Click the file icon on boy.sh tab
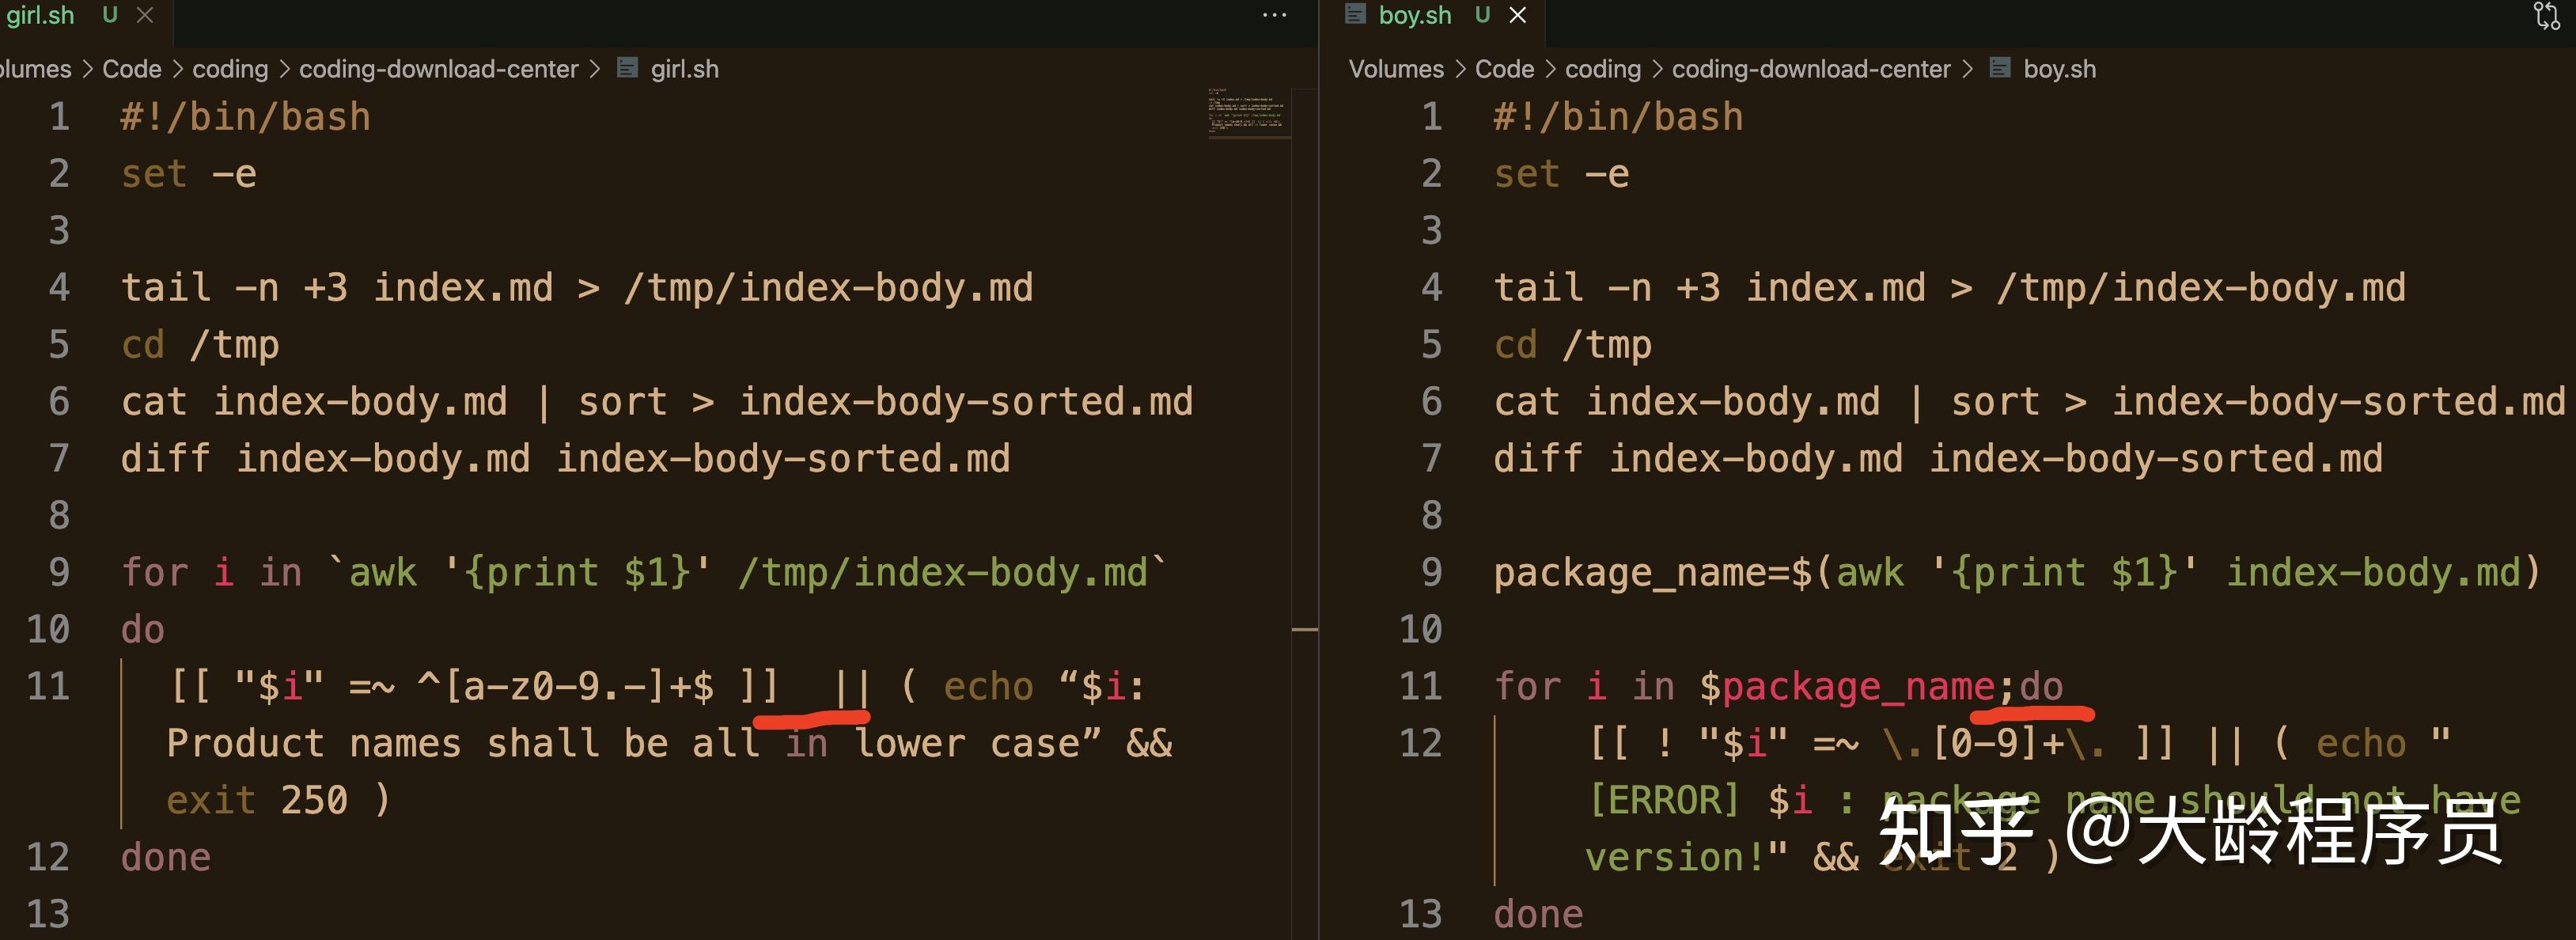 [x=1355, y=14]
